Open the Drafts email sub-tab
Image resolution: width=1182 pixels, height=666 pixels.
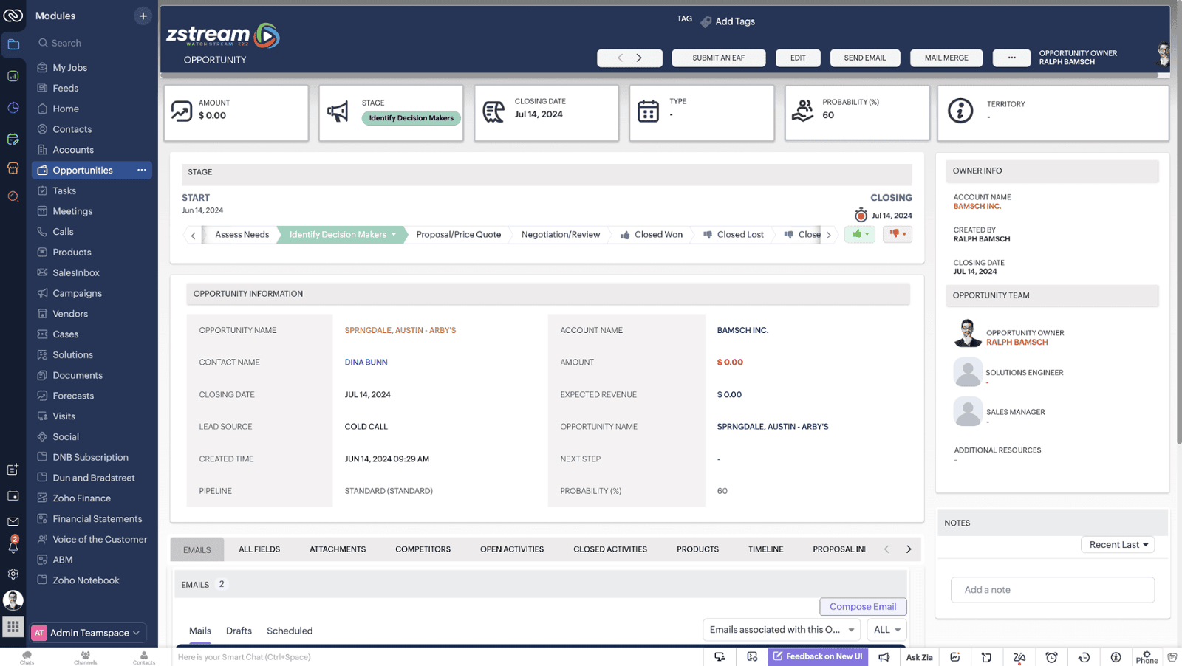coord(239,631)
